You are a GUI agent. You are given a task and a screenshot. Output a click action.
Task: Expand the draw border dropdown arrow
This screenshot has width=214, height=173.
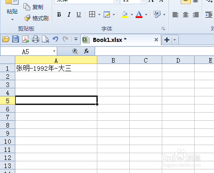[114, 14]
